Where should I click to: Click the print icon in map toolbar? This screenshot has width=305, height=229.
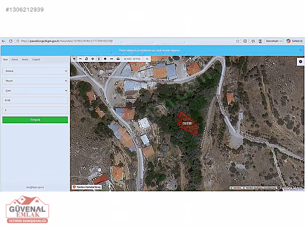[x=118, y=58]
